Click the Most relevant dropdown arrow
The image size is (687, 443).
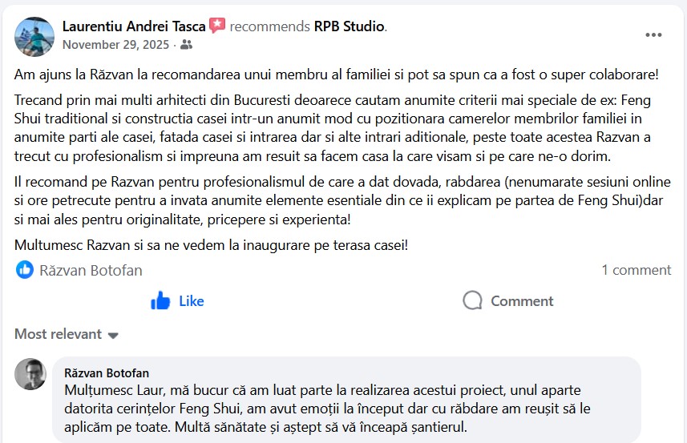click(113, 335)
